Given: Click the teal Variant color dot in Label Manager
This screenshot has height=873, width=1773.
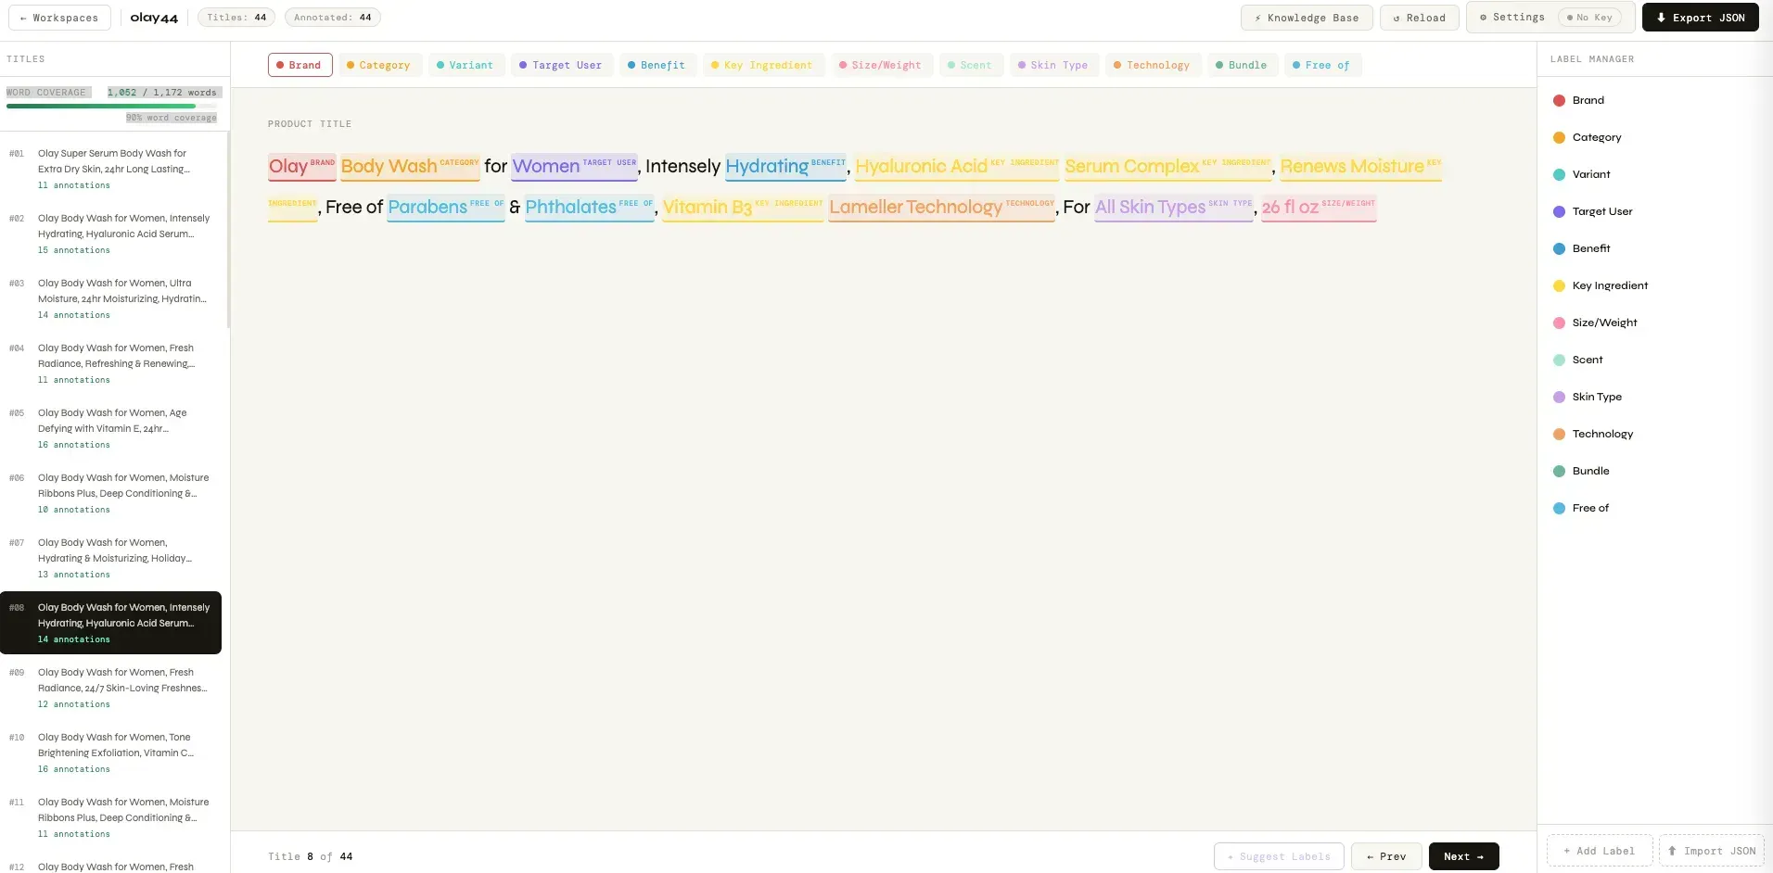Looking at the screenshot, I should [1559, 174].
